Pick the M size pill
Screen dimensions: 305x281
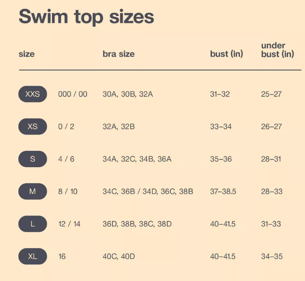pyautogui.click(x=33, y=192)
